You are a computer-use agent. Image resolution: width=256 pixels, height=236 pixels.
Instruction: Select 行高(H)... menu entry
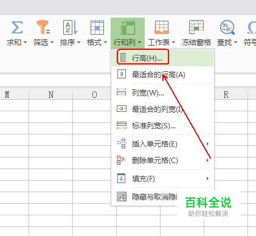[163, 58]
